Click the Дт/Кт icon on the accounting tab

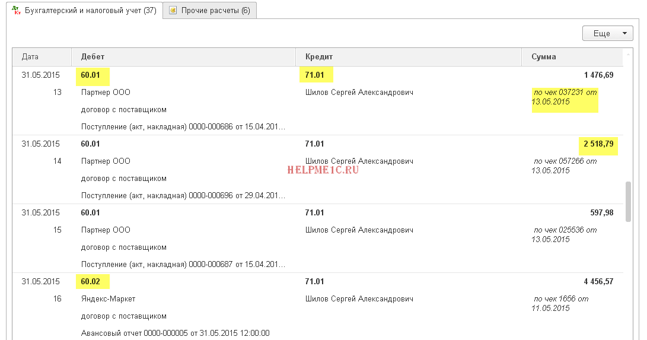[15, 10]
